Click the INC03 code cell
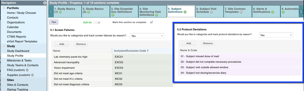The height and width of the screenshot is (91, 304). (143, 84)
